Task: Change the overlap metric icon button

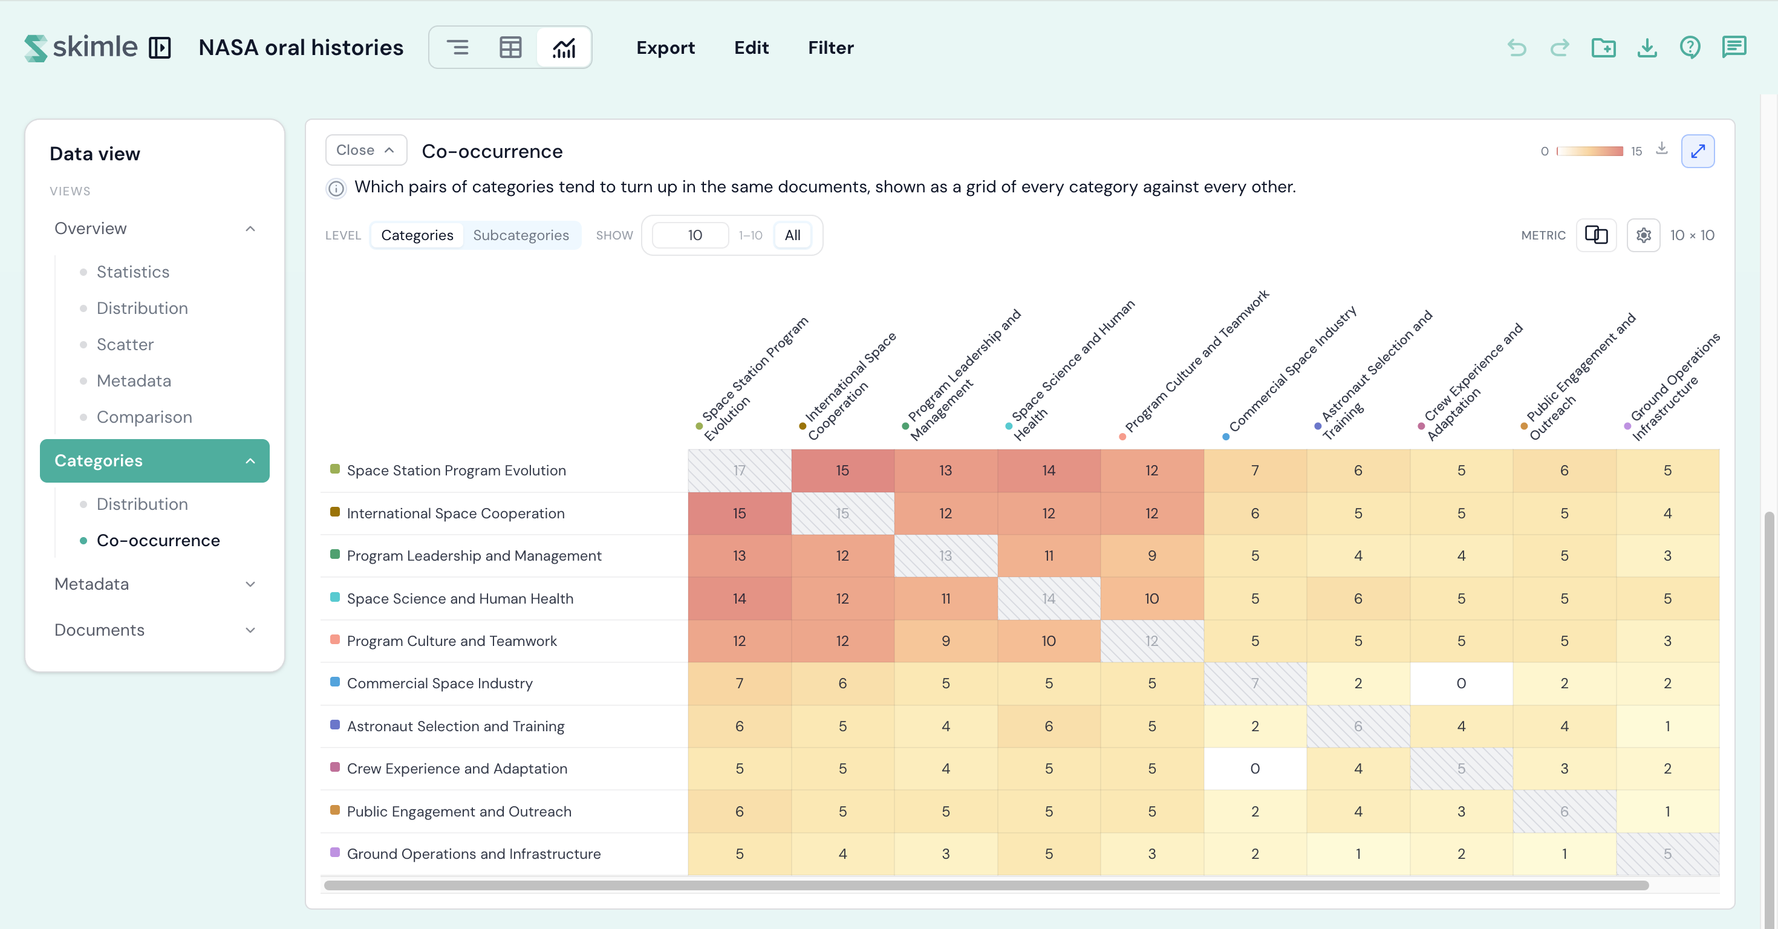Action: (1597, 235)
